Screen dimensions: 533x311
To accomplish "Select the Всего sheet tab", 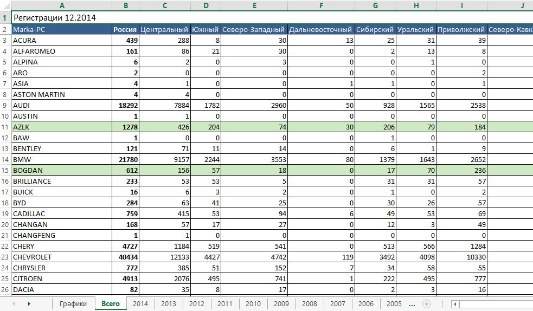I will point(111,304).
